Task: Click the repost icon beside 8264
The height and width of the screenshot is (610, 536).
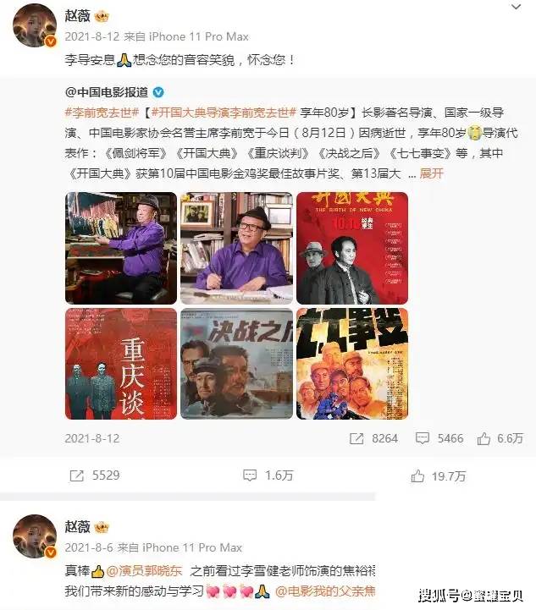Action: [x=356, y=438]
